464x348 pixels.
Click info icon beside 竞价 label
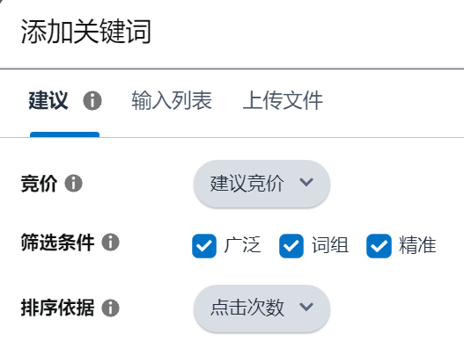[x=73, y=183]
